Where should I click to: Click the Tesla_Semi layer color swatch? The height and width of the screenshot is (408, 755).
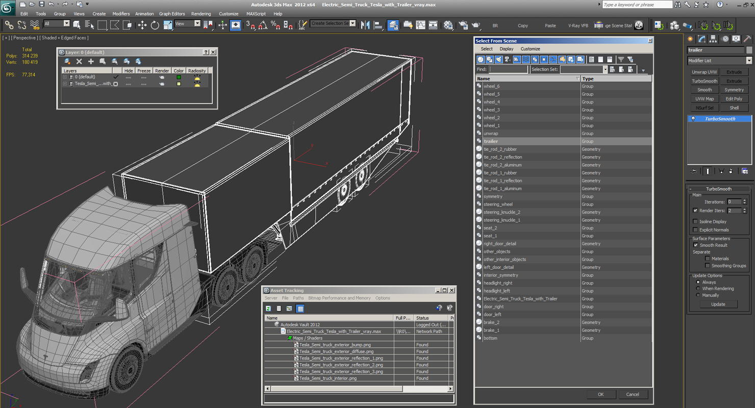click(179, 84)
